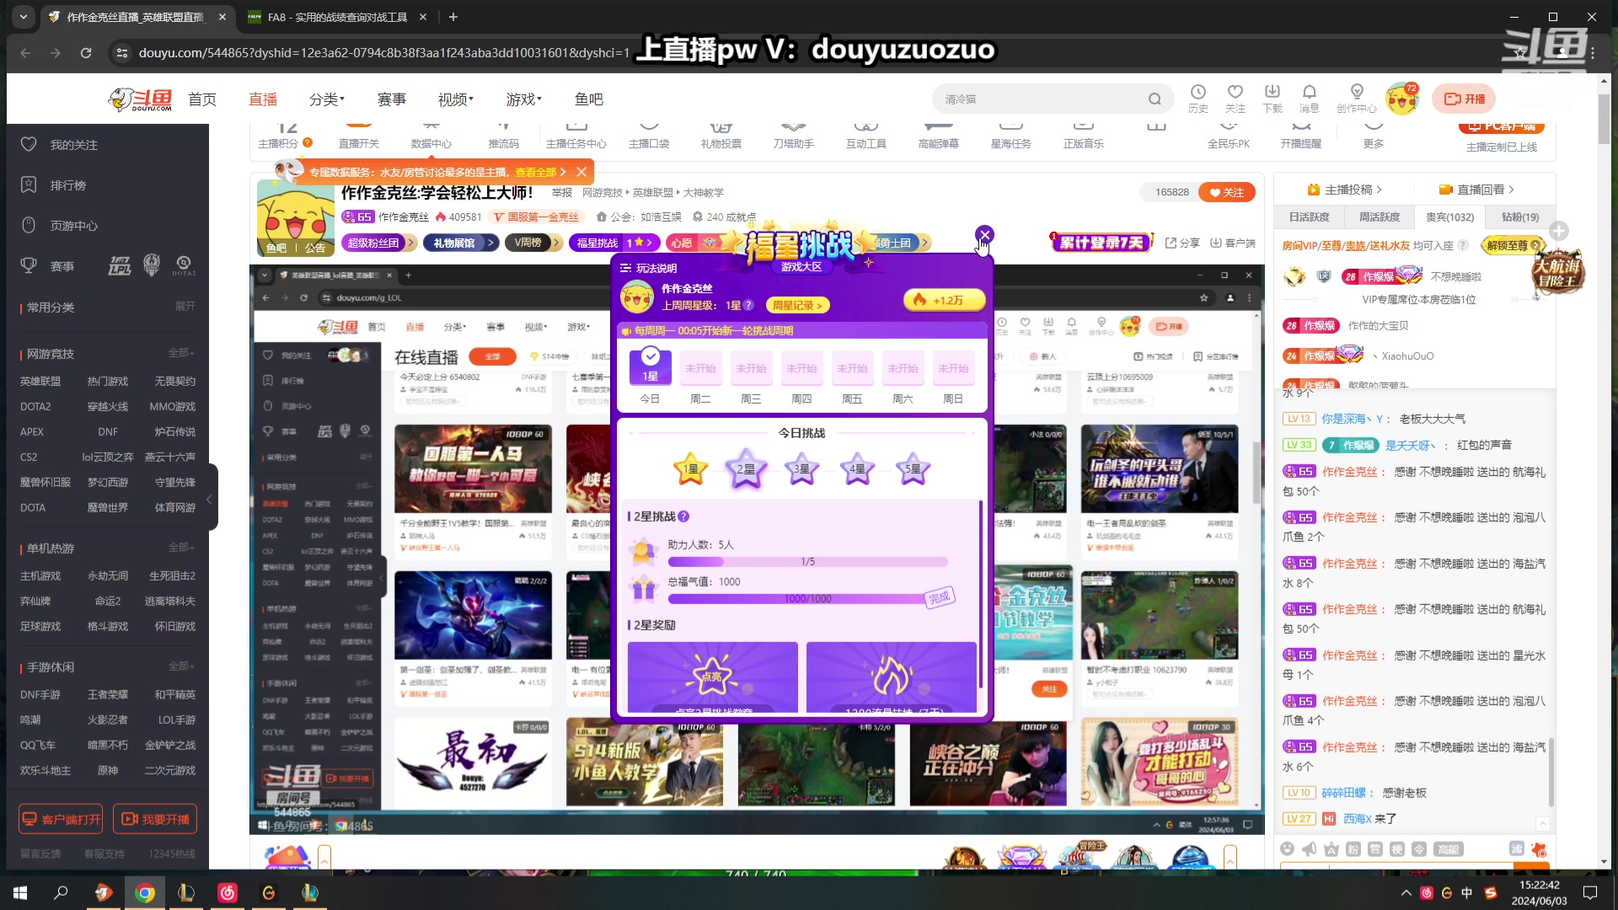The image size is (1618, 910).
Task: Select 今日 1星 day tile
Action: (650, 367)
